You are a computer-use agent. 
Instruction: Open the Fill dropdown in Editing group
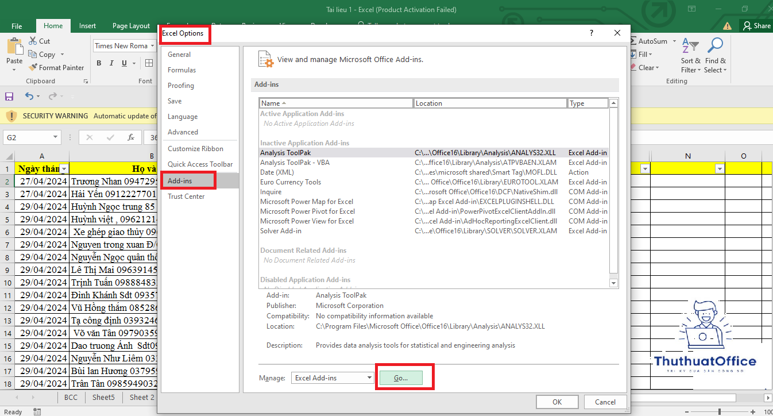(649, 55)
